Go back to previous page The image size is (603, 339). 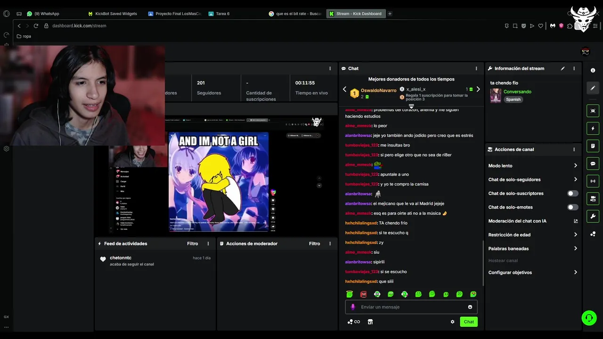coord(19,26)
